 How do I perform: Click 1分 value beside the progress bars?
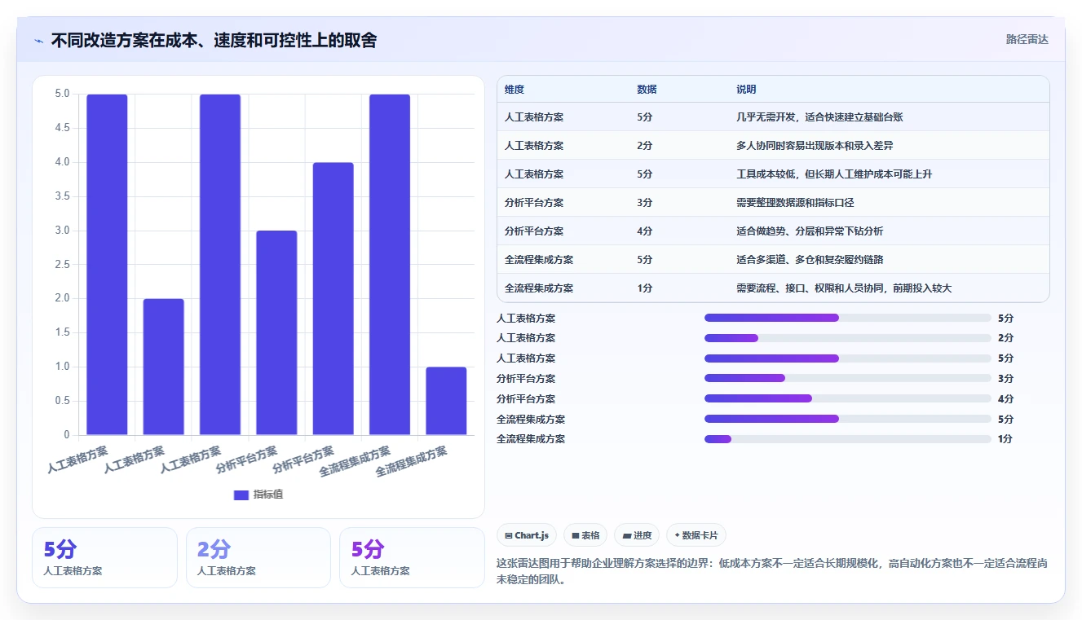(1005, 439)
